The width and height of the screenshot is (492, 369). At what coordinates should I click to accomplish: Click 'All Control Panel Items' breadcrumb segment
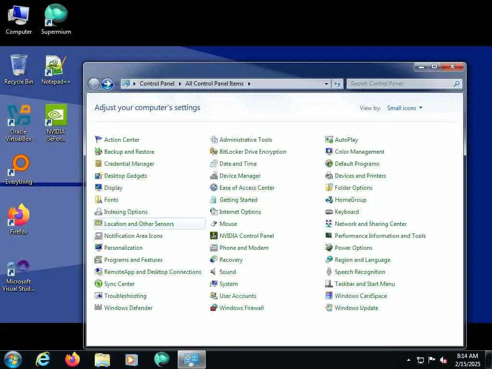214,84
